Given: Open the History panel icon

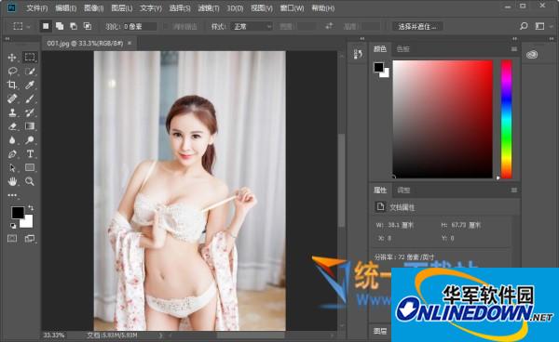Looking at the screenshot, I should point(358,54).
